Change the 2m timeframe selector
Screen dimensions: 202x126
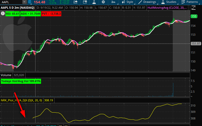[x=113, y=2]
